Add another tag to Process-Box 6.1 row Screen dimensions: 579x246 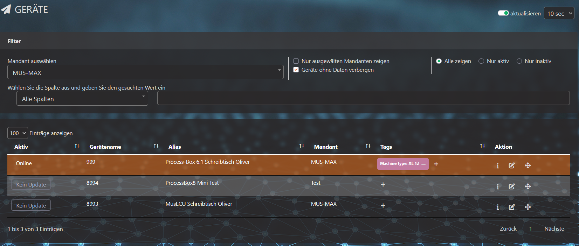point(436,164)
